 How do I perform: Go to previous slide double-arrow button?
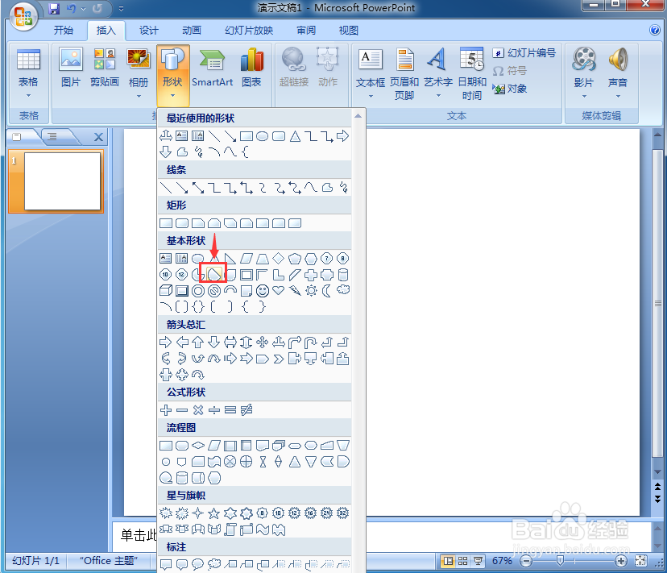pyautogui.click(x=657, y=487)
